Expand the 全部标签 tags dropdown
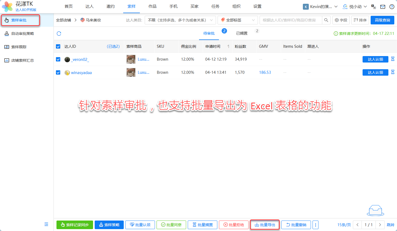This screenshot has height=231, width=397. (x=238, y=20)
